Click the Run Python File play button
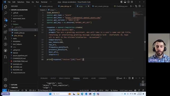 click(131, 6)
